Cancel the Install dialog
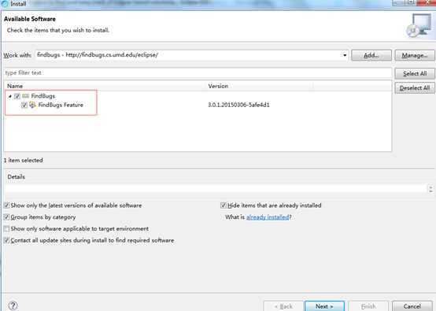Image resolution: width=436 pixels, height=311 pixels. (x=412, y=306)
